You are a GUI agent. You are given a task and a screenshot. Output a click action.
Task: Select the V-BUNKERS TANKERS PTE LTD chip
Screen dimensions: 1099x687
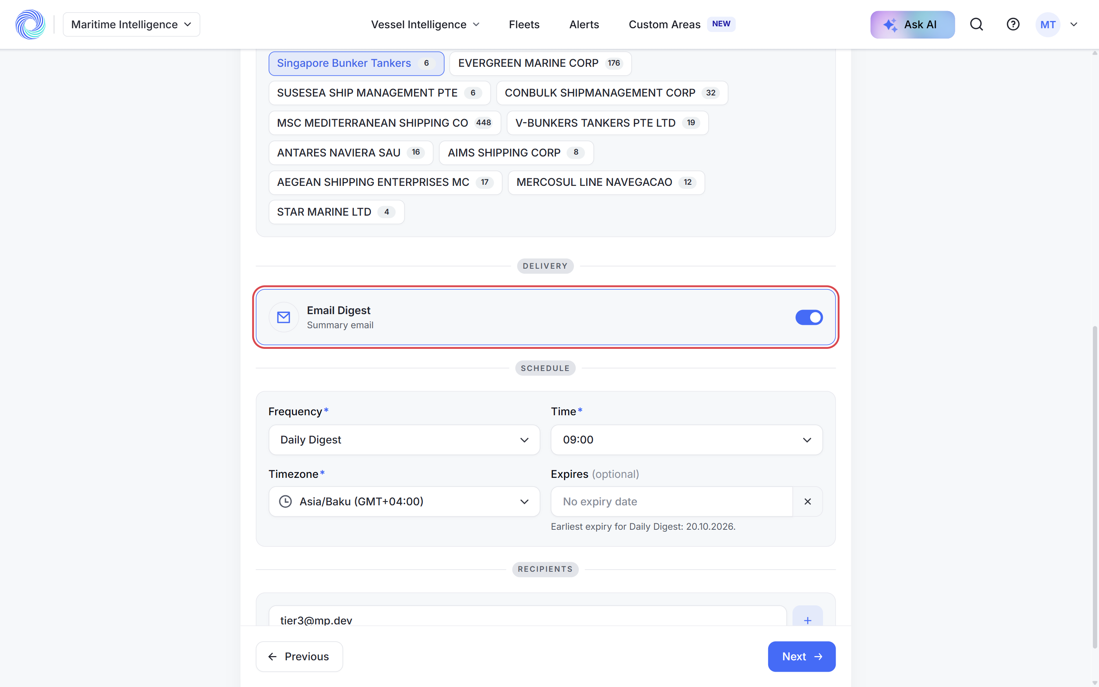607,123
